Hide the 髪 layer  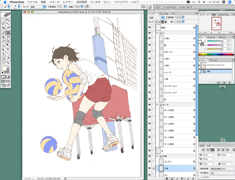coord(149,45)
